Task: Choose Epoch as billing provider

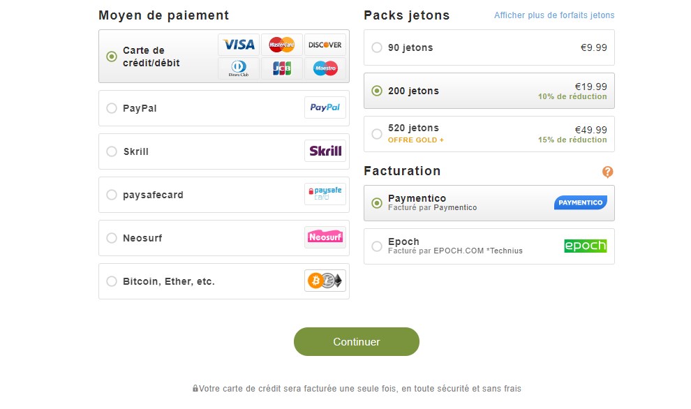Action: 489,246
